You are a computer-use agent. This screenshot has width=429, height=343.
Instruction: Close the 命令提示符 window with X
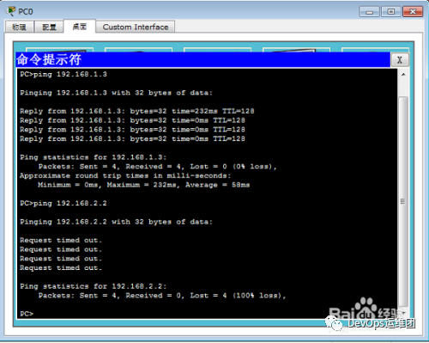coord(400,60)
